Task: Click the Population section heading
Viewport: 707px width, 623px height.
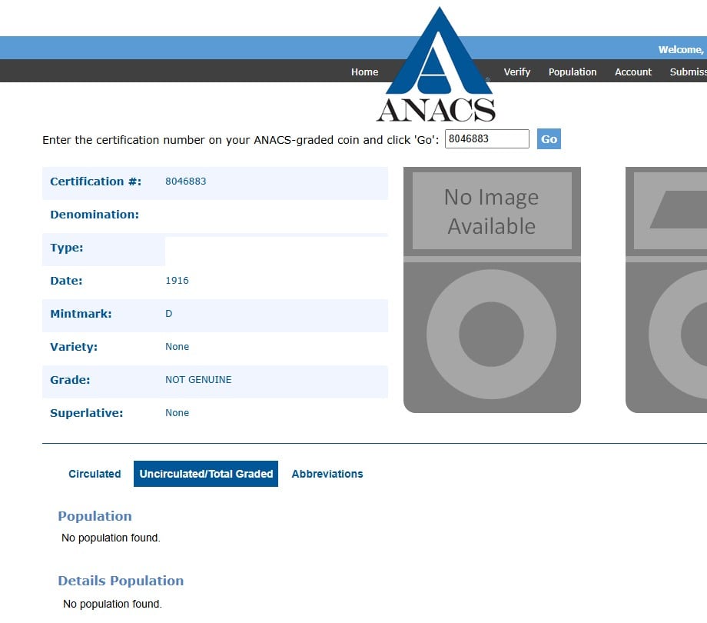Action: tap(95, 515)
